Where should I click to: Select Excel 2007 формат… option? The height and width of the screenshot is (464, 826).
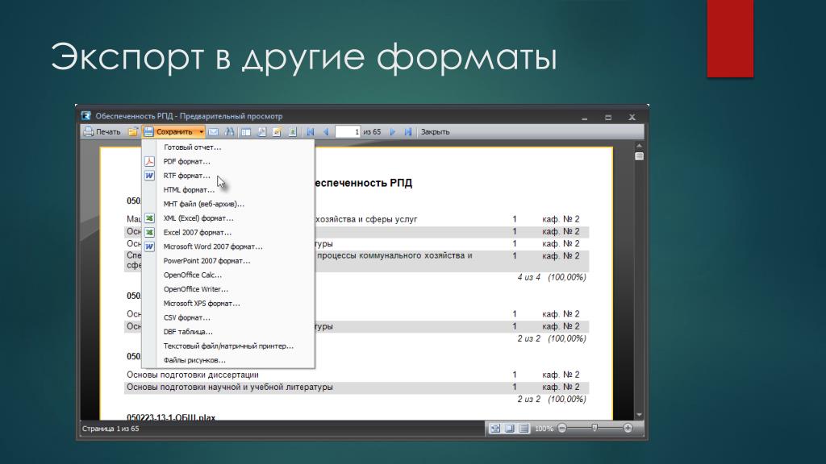tap(228, 233)
